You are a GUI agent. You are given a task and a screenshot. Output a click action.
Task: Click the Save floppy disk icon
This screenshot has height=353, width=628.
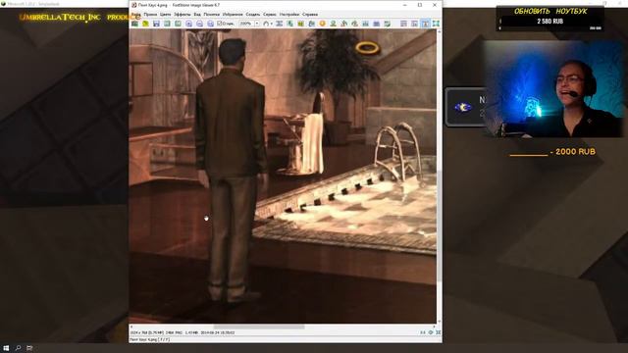pyautogui.click(x=156, y=24)
